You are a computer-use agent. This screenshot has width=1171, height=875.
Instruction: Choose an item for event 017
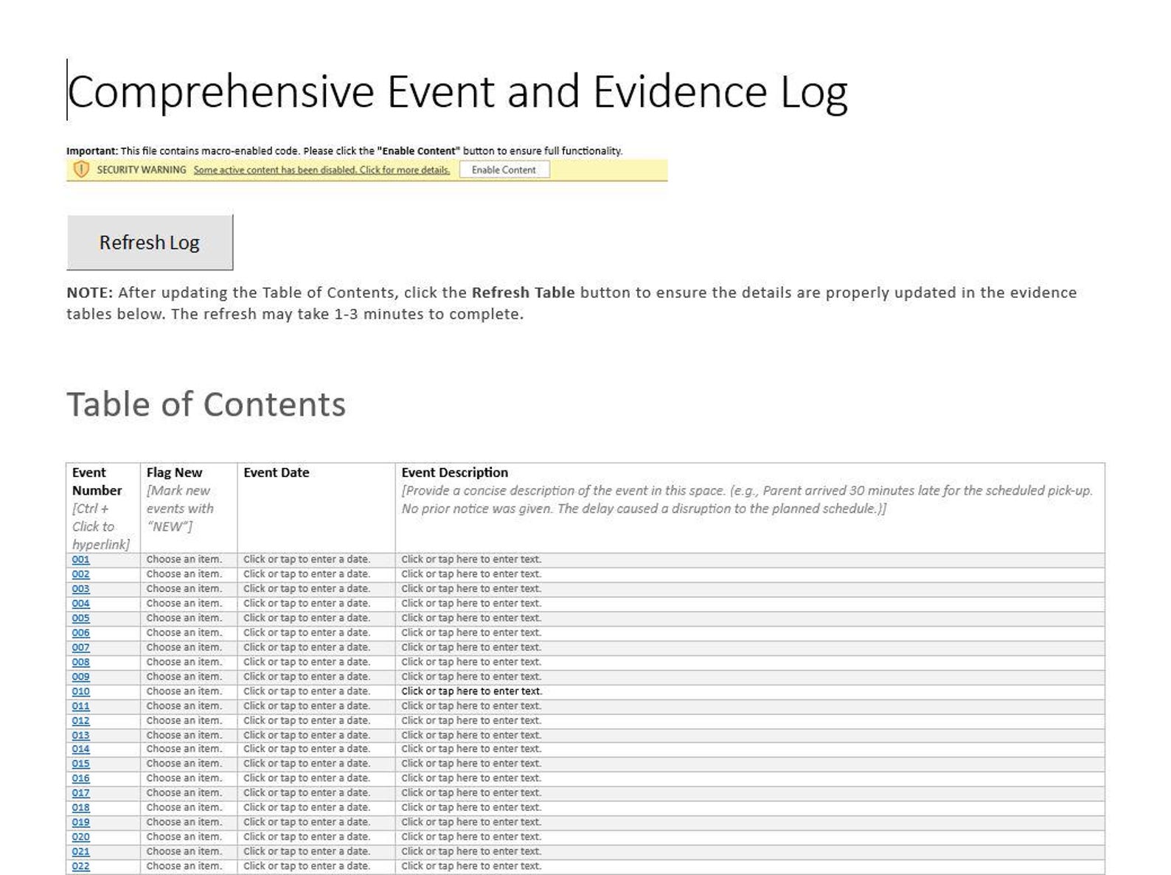click(x=184, y=793)
